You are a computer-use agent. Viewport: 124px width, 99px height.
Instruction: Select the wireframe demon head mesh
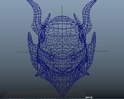pyautogui.click(x=62, y=49)
